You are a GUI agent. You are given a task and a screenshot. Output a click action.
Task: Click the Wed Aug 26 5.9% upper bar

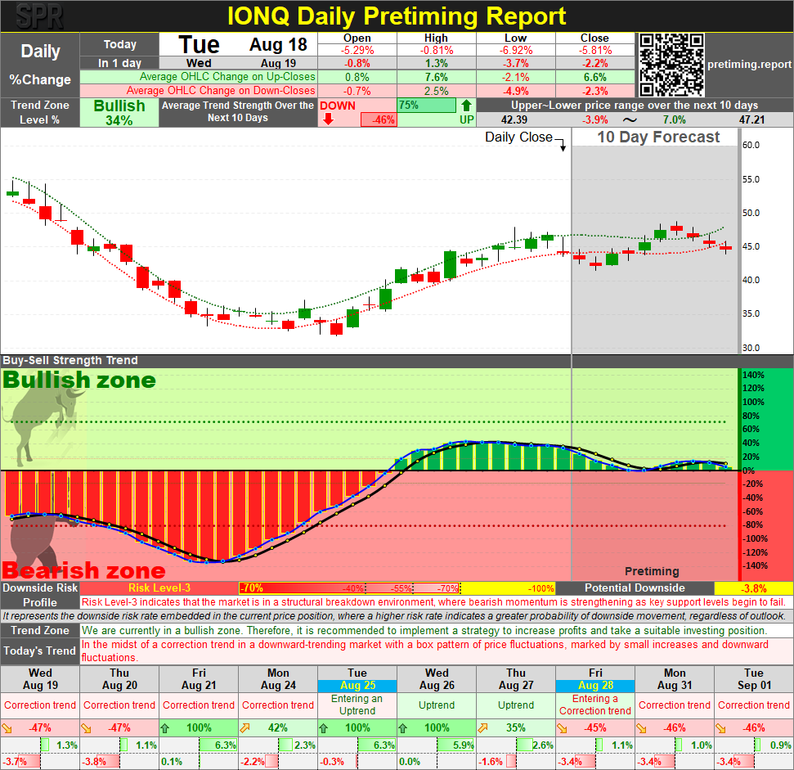(456, 745)
